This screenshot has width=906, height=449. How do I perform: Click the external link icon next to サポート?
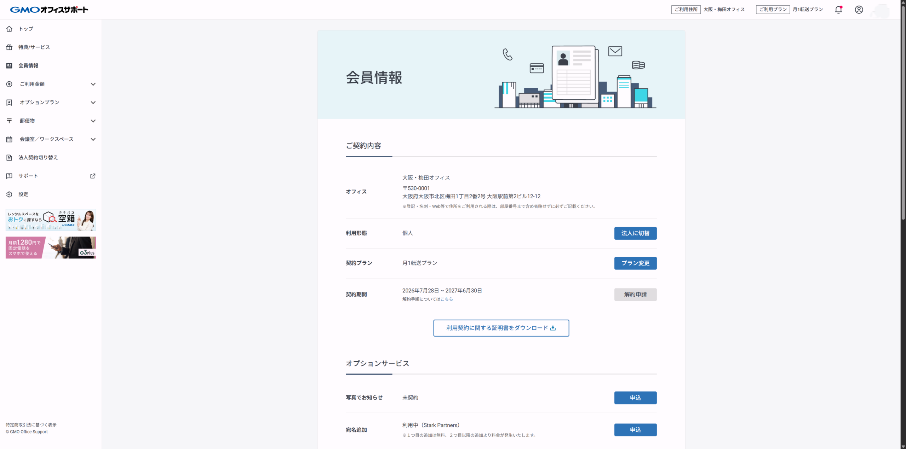(93, 176)
